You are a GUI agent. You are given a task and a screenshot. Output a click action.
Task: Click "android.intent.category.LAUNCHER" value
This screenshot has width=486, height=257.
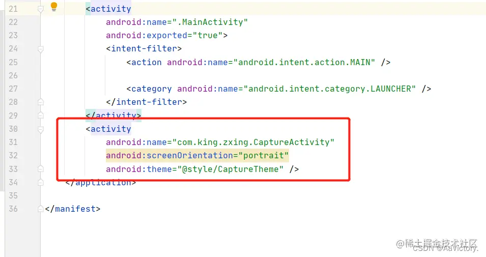[x=329, y=89]
